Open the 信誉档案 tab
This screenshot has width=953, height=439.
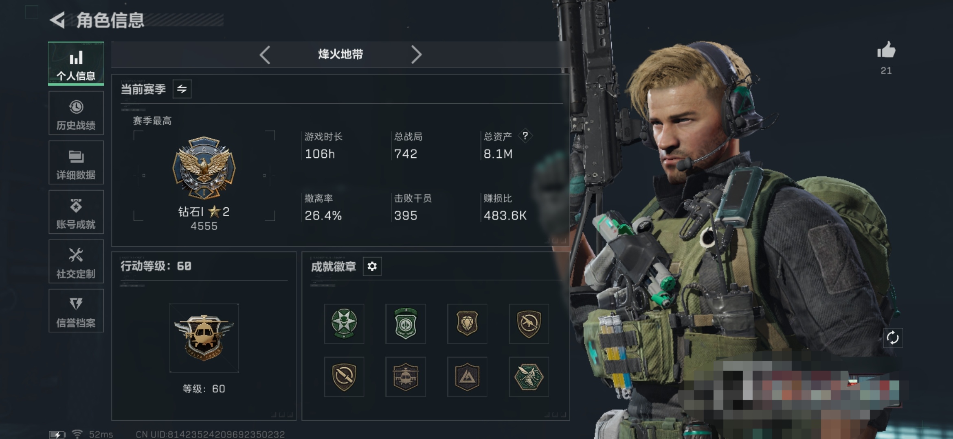coord(76,311)
